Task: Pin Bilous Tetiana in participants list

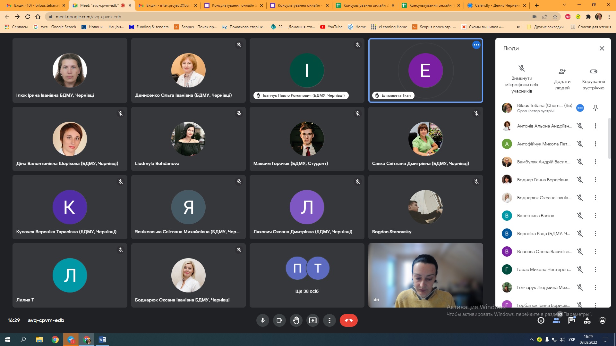Action: (595, 108)
